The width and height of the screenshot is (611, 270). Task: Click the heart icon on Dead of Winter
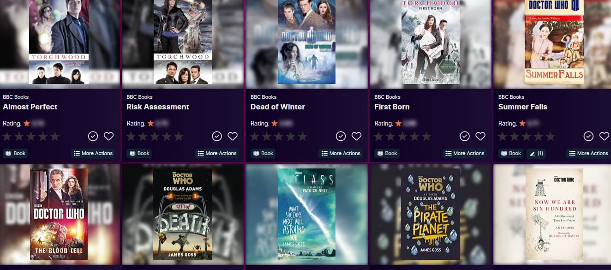pos(356,136)
